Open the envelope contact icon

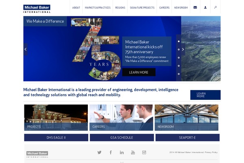pos(195,7)
